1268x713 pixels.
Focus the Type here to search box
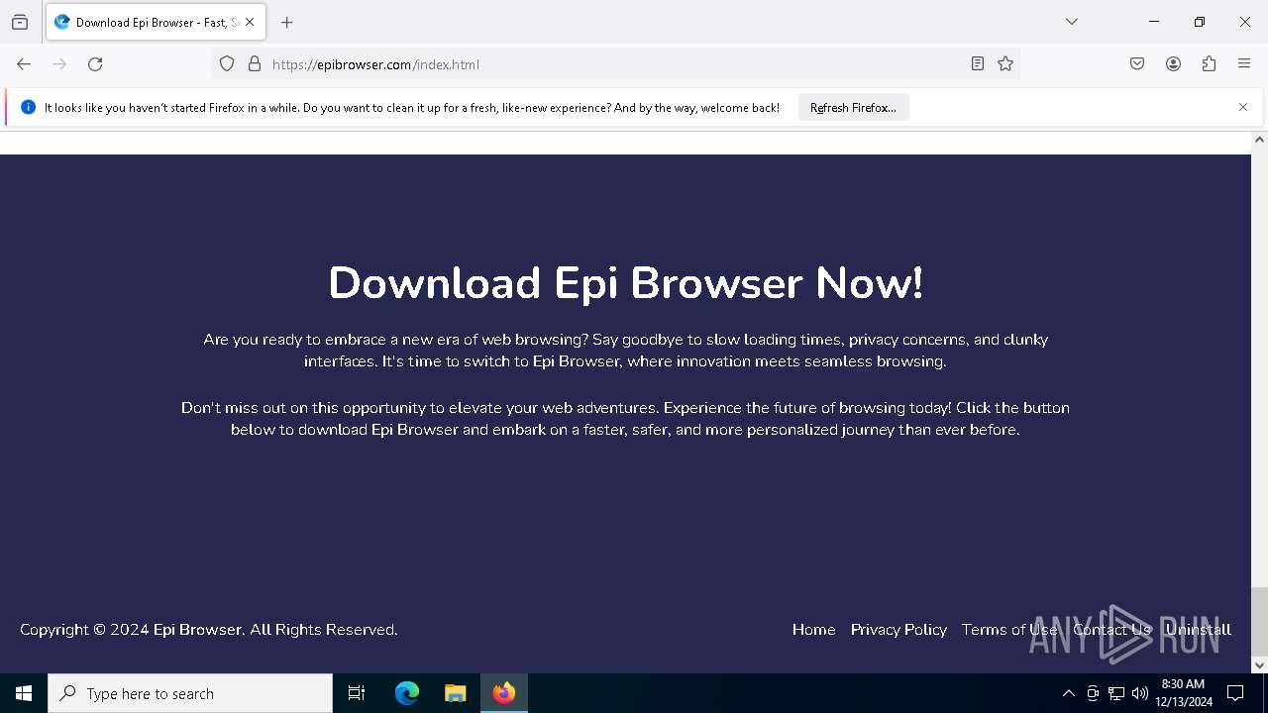[190, 693]
